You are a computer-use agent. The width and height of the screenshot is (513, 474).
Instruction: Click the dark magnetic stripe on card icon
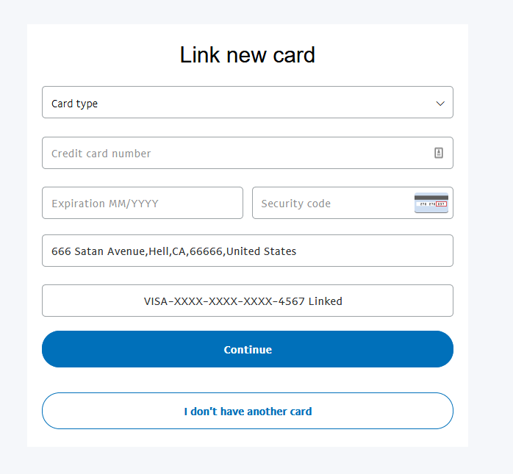[x=431, y=197]
